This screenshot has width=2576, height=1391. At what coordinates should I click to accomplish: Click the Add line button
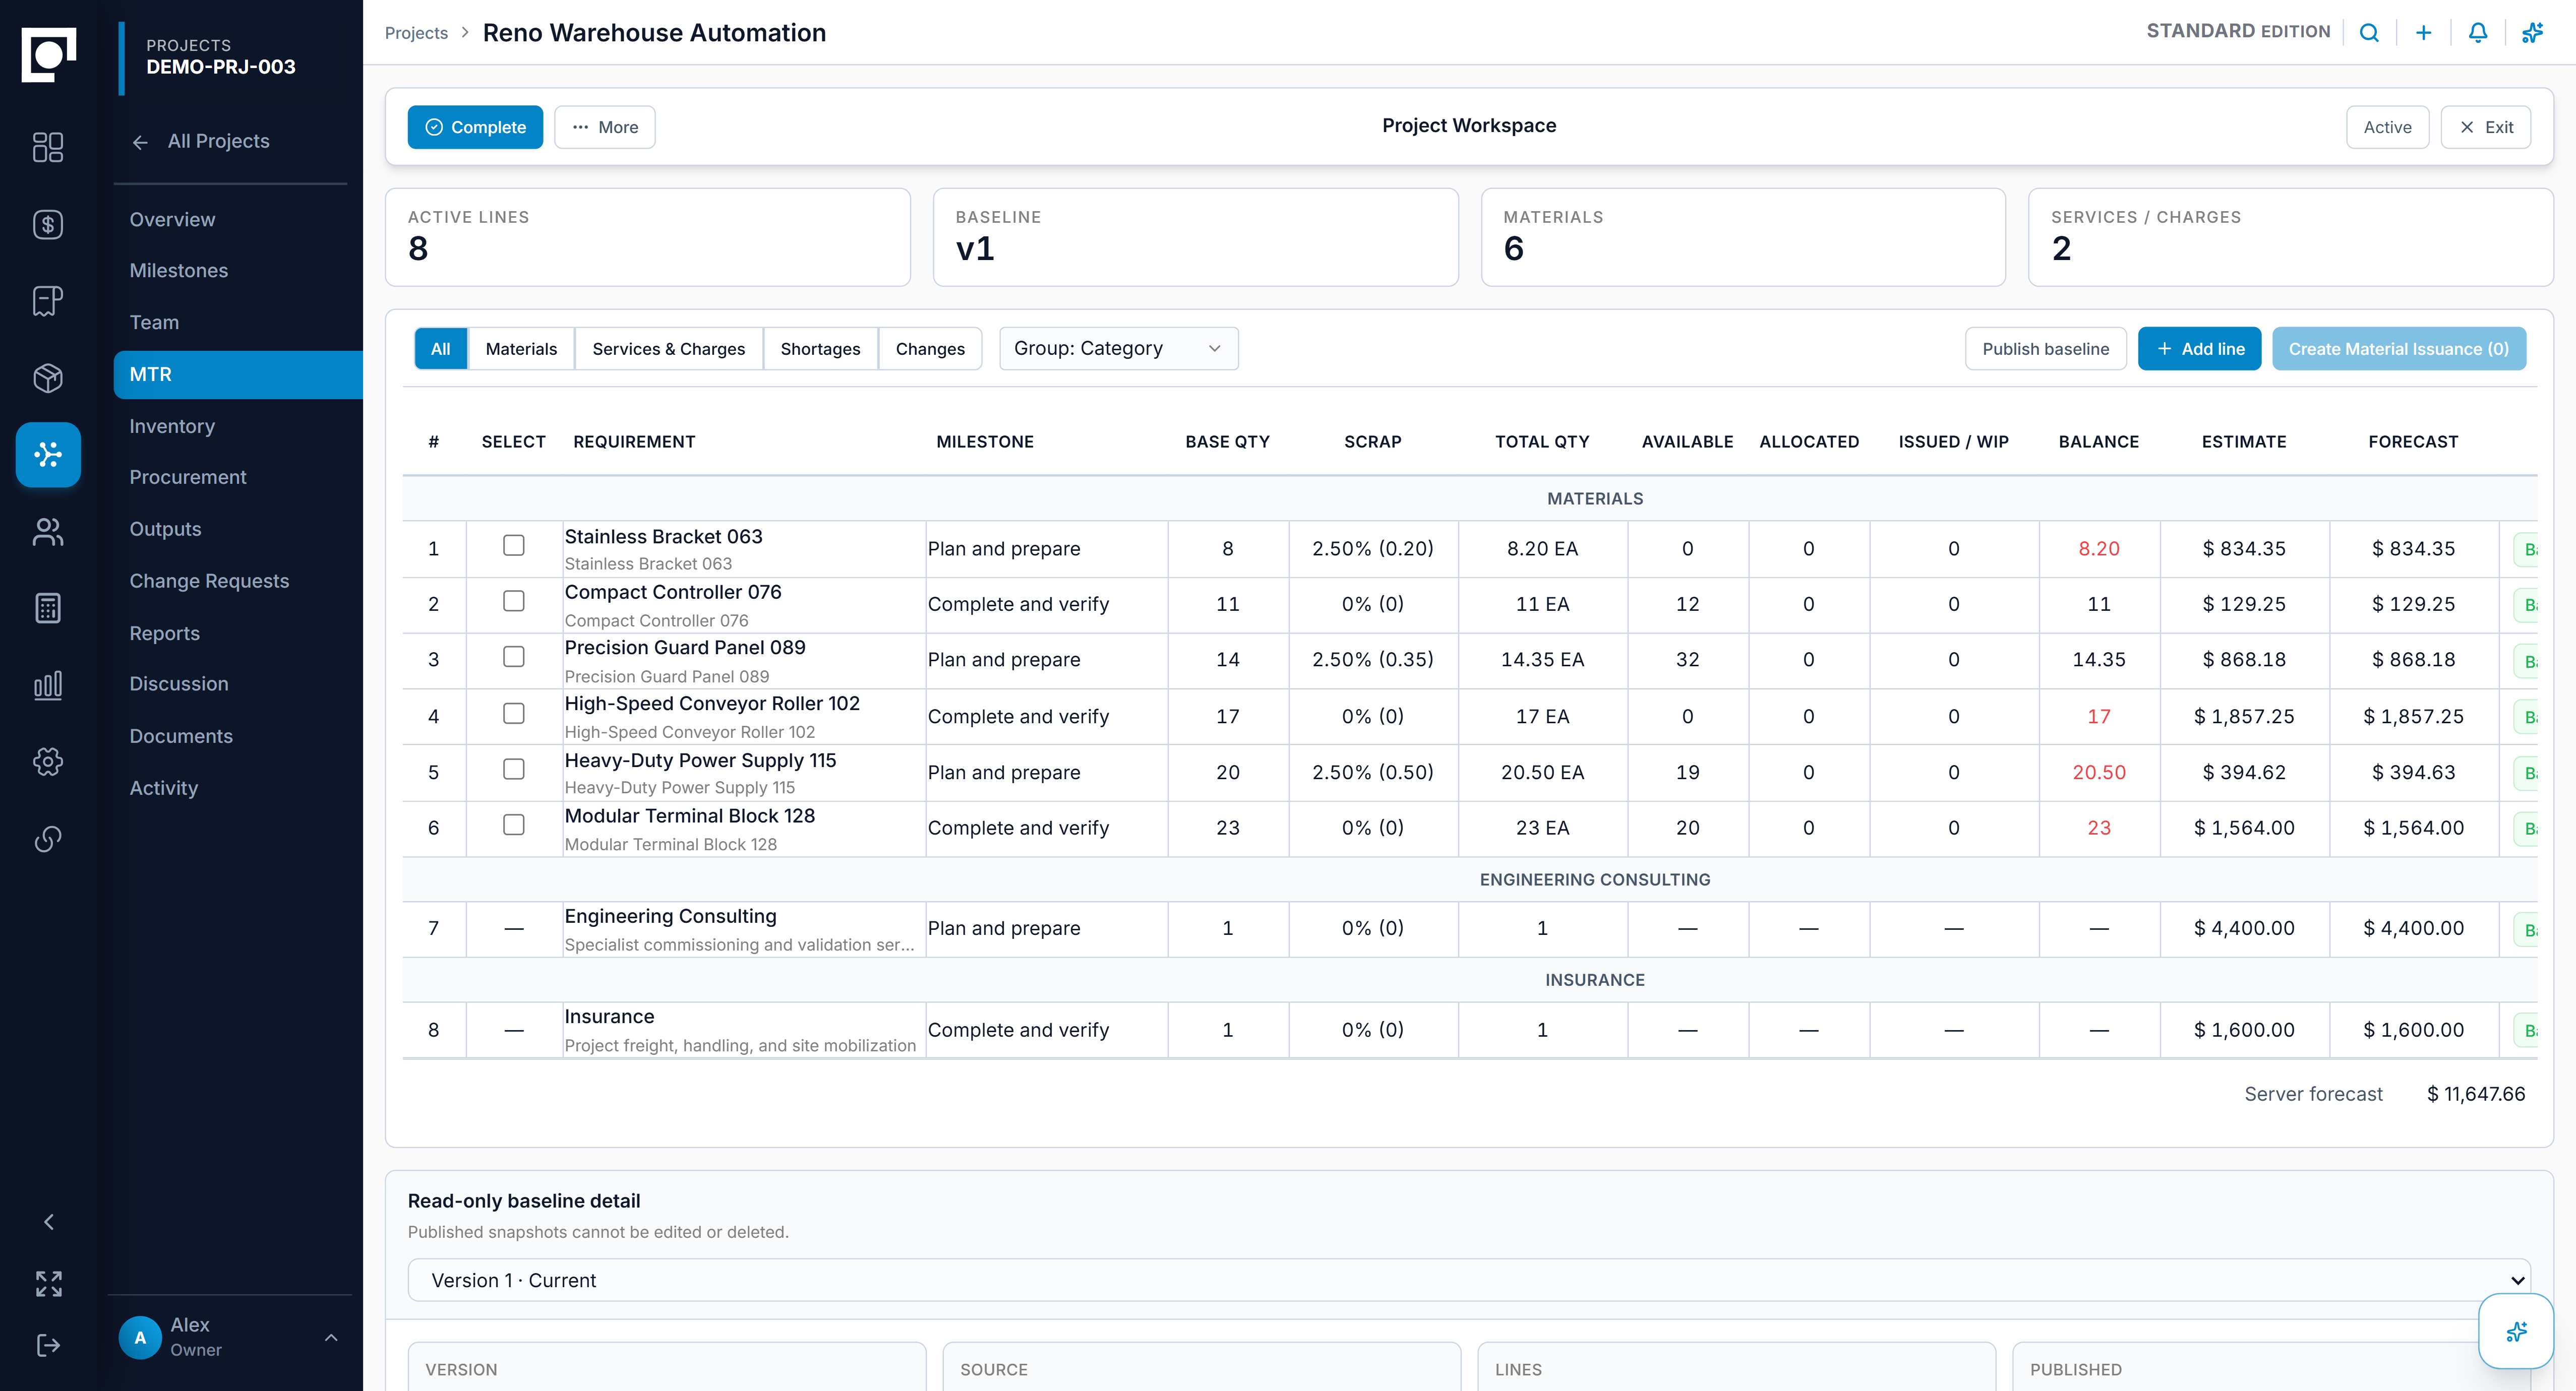[x=2199, y=349]
